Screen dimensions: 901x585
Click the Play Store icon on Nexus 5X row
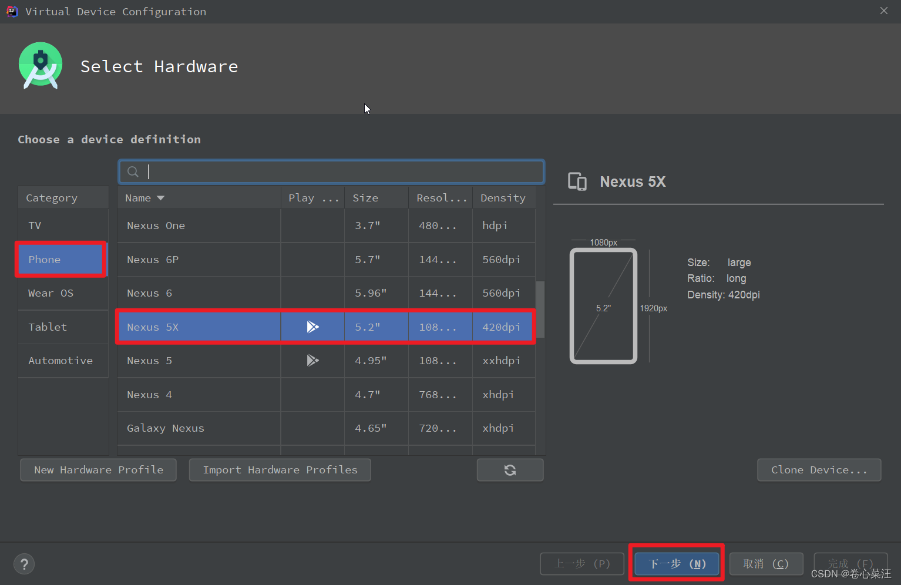pos(312,327)
